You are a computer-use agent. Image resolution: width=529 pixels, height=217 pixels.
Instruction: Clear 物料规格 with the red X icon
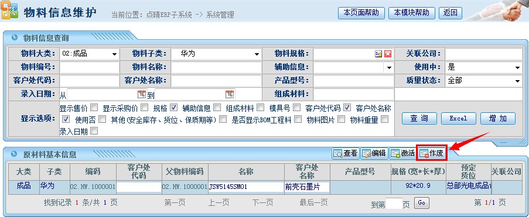pyautogui.click(x=388, y=54)
